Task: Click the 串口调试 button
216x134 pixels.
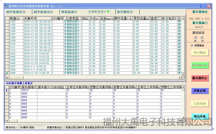Action: [200, 53]
